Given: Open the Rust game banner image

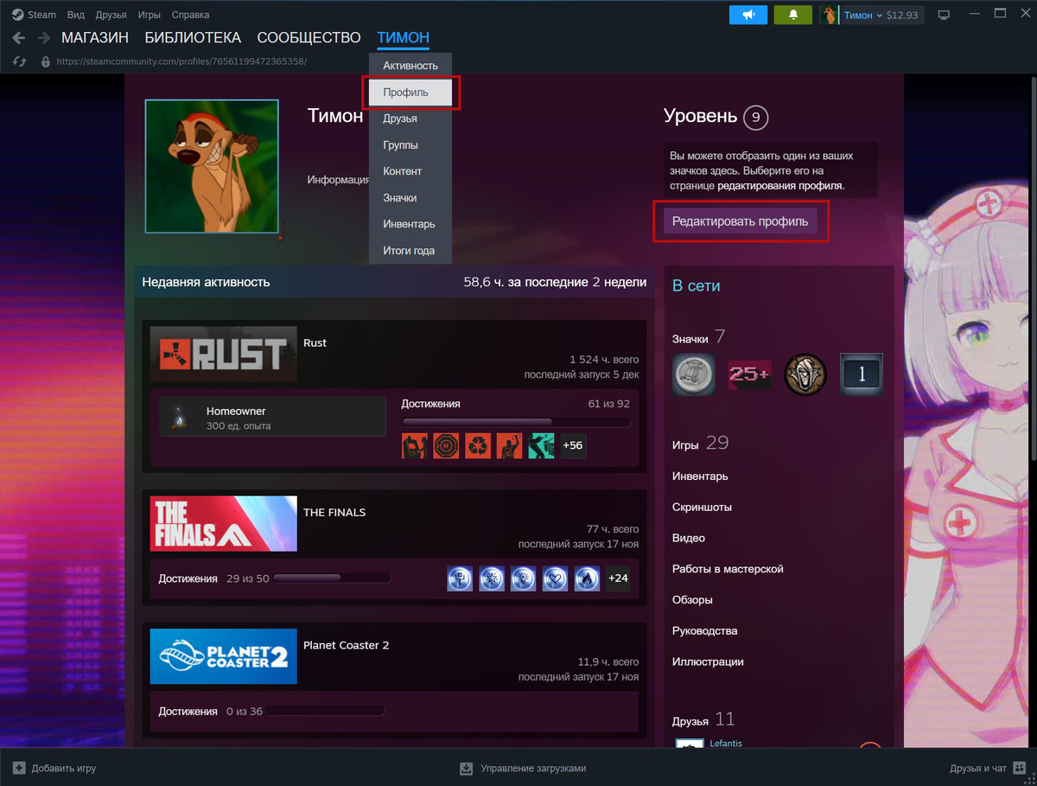Looking at the screenshot, I should point(224,355).
